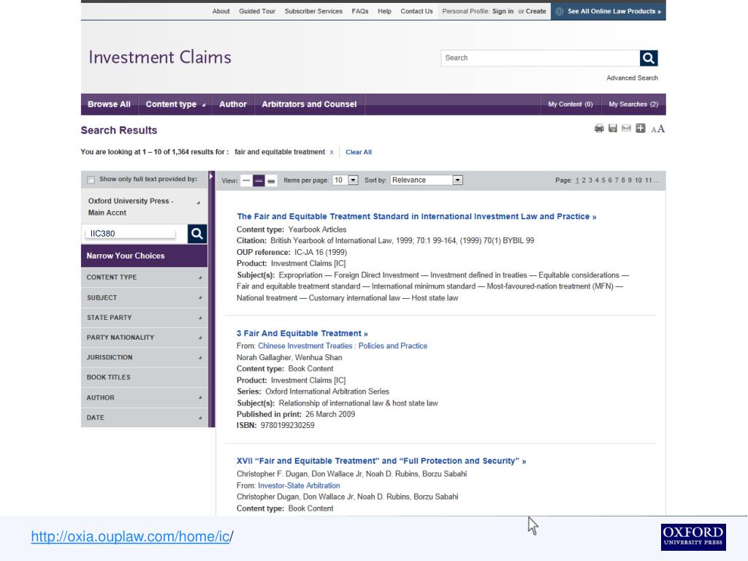Open Arbitrators and Counsel tab
Image resolution: width=748 pixels, height=561 pixels.
(309, 104)
